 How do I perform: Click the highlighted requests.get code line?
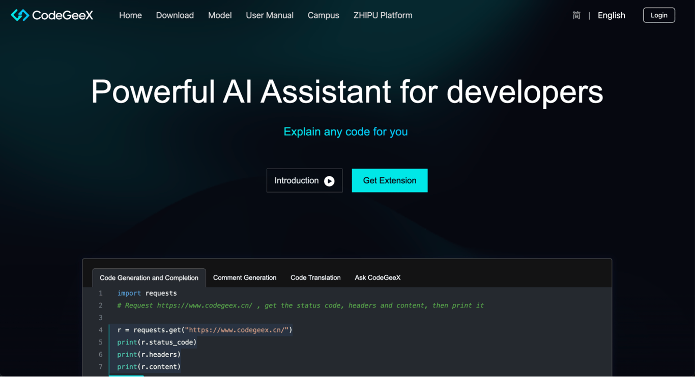tap(204, 330)
